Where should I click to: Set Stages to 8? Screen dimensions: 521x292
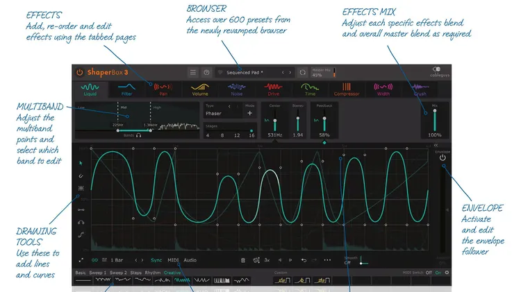[222, 135]
